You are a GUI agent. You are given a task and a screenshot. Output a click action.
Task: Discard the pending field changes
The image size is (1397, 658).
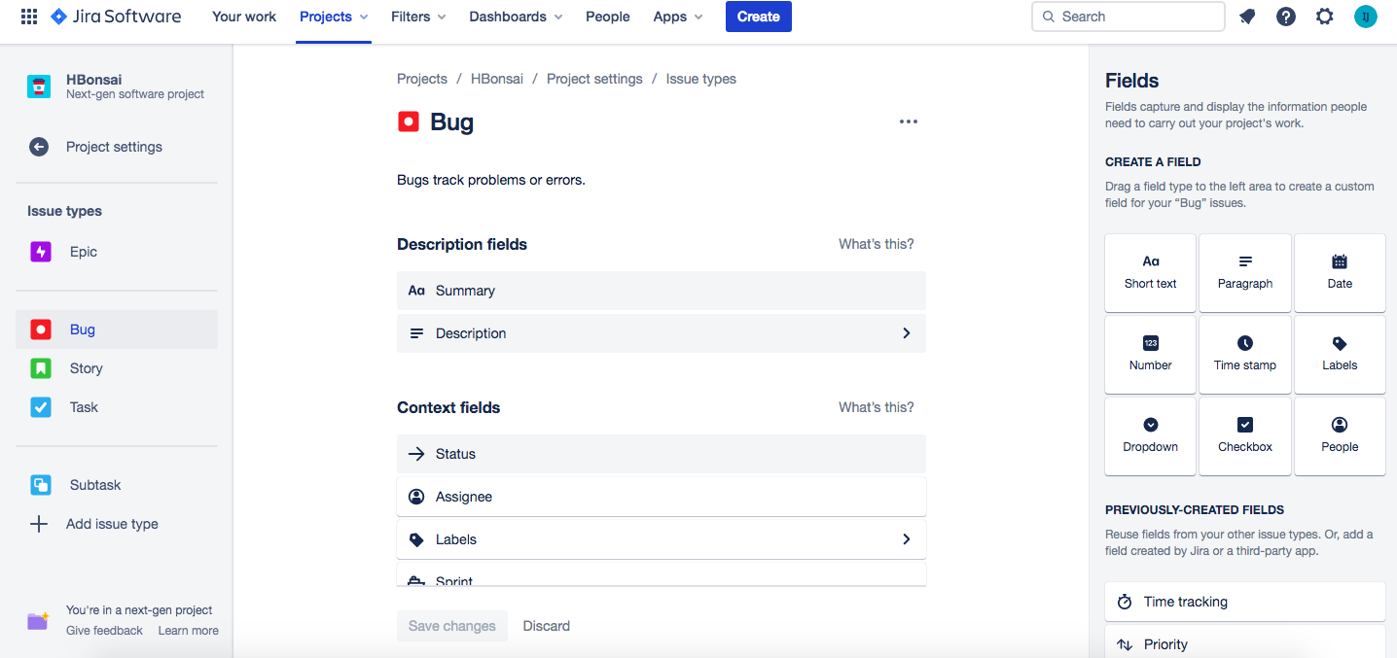click(546, 625)
